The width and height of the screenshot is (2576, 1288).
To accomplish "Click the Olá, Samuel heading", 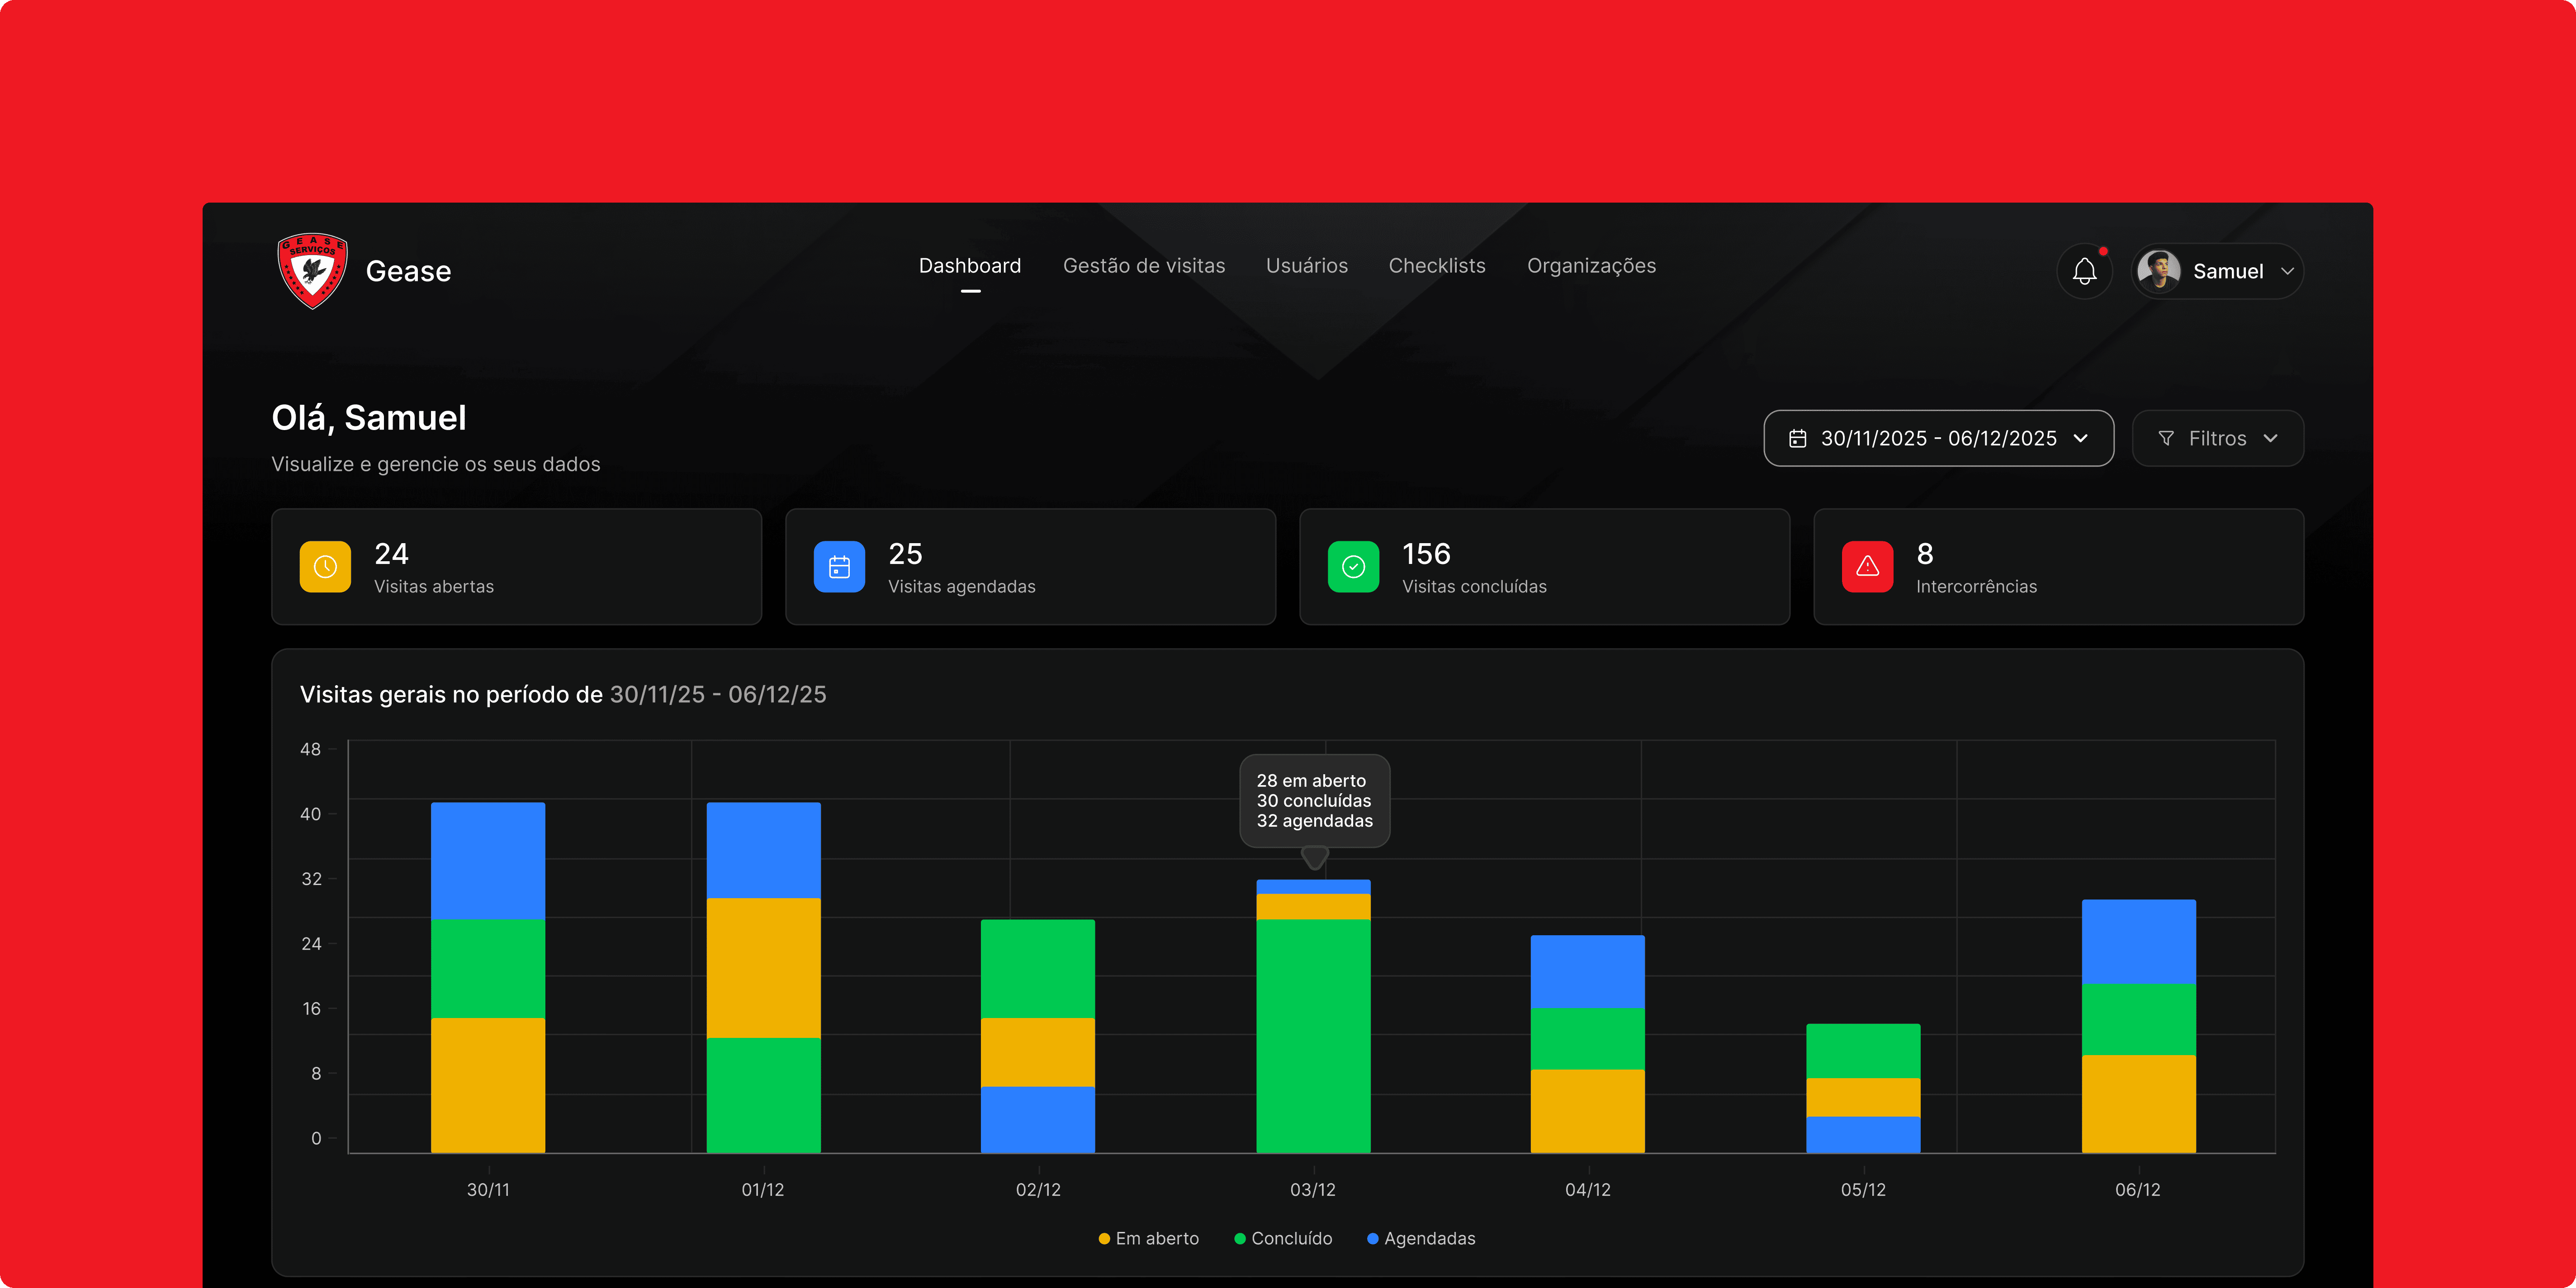I will pos(369,418).
